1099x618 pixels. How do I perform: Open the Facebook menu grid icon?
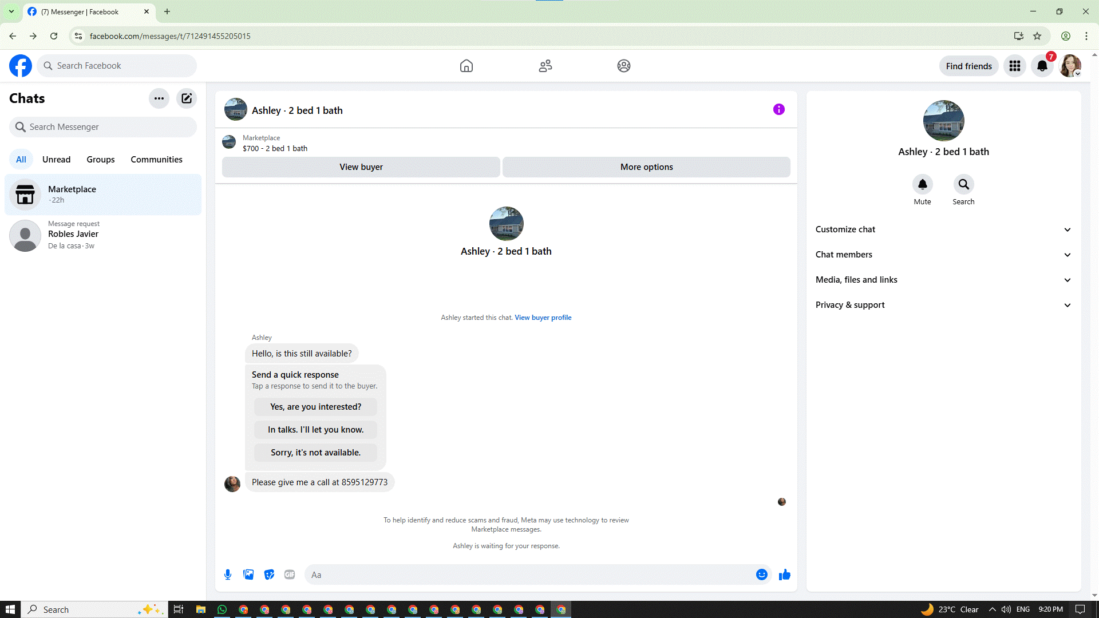(x=1015, y=66)
